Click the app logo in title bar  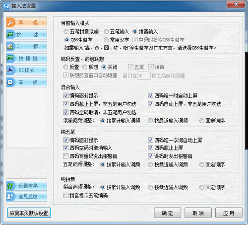6,6
